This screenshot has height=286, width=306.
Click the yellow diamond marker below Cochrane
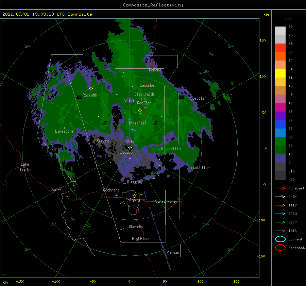pos(116,196)
